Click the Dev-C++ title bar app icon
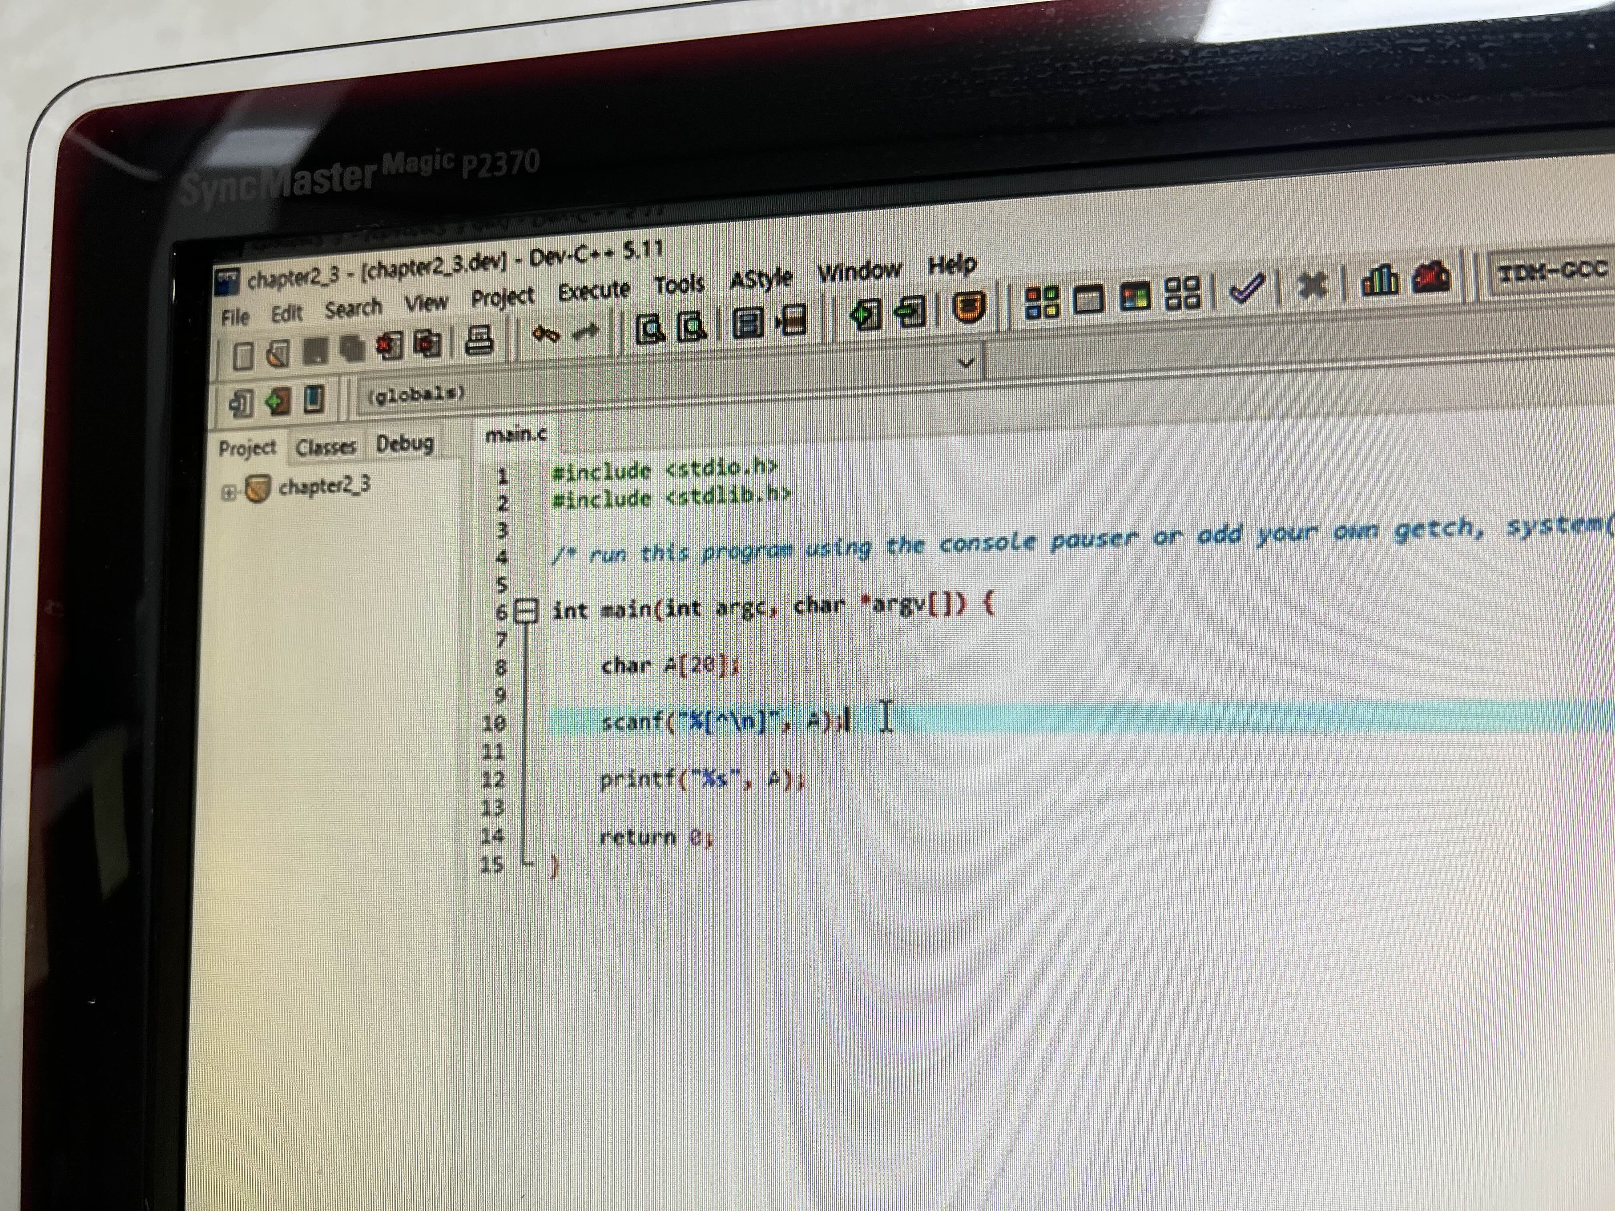 point(227,282)
